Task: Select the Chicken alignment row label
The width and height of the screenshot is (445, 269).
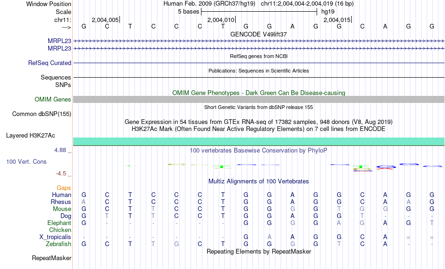Action: tap(60, 230)
